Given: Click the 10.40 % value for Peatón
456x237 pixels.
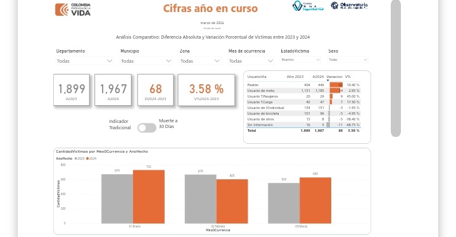Looking at the screenshot, I should (x=353, y=85).
